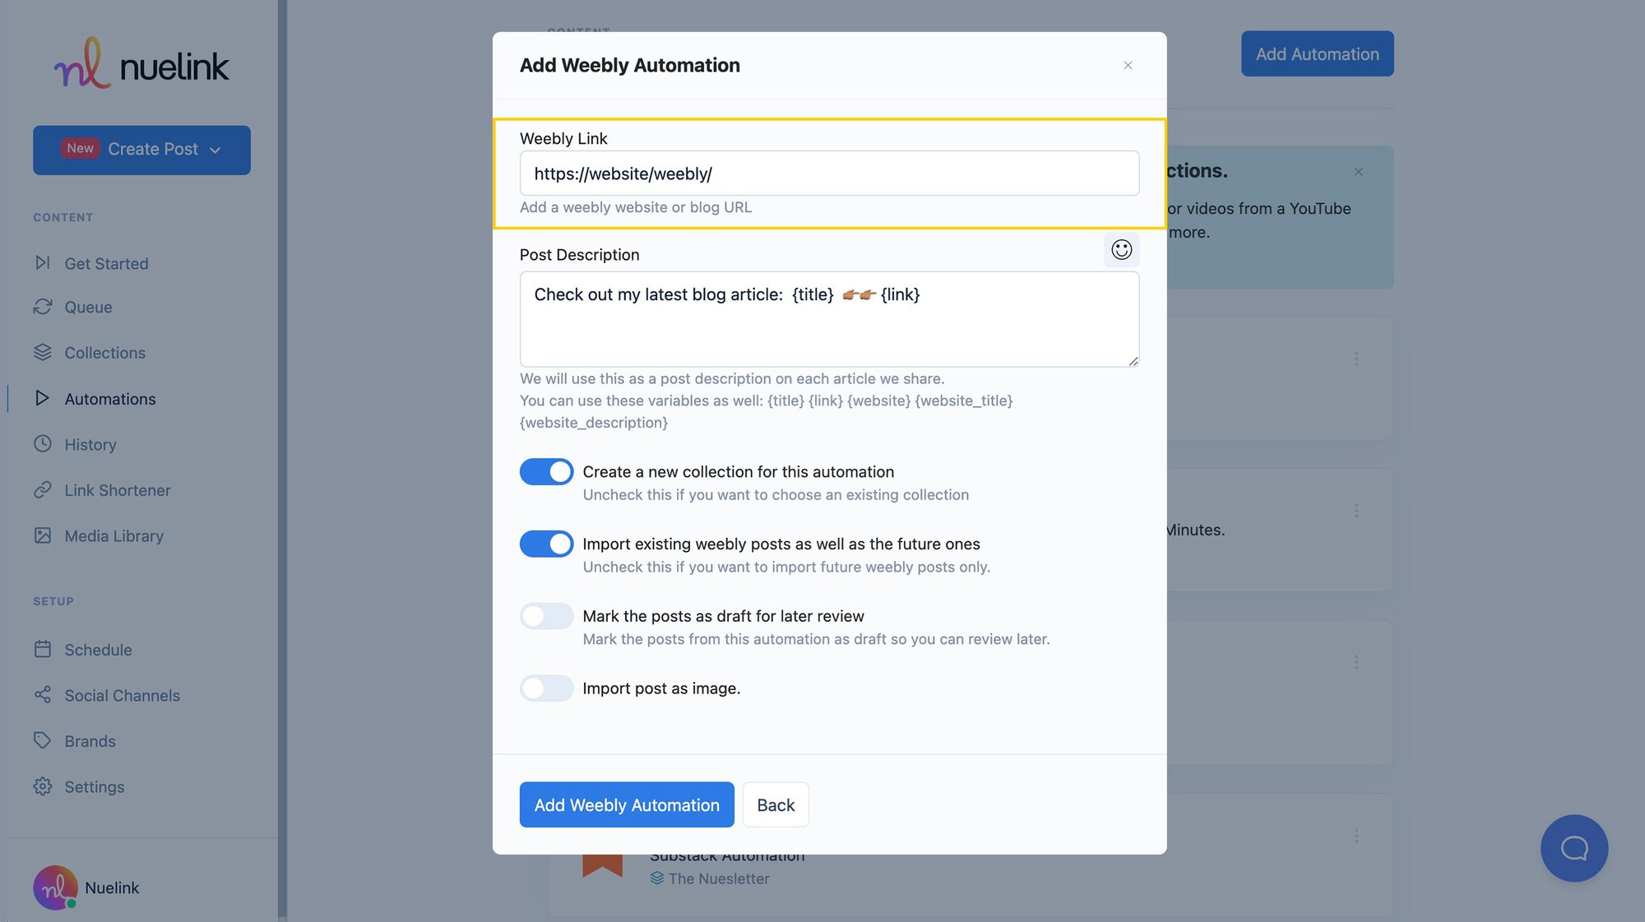
Task: Click the "Add a weebly website or blog URL" hint
Action: [x=636, y=207]
